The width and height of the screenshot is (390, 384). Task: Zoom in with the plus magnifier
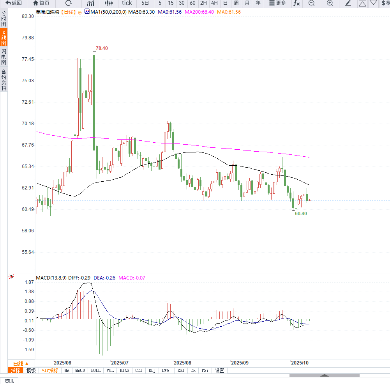point(330,3)
